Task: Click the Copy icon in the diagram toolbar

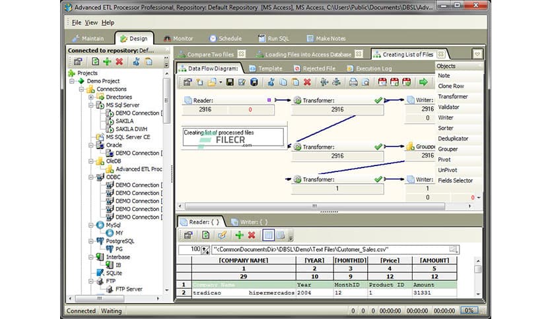Action: click(283, 82)
